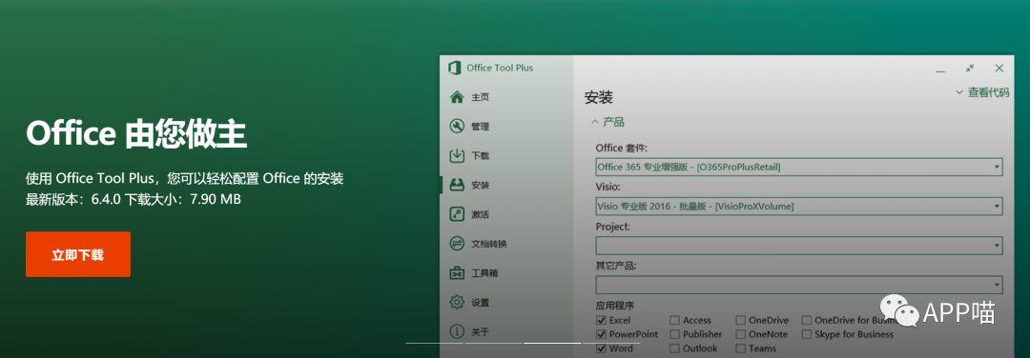The height and width of the screenshot is (358, 1030).
Task: Open the 关于 info icon
Action: coord(457,331)
